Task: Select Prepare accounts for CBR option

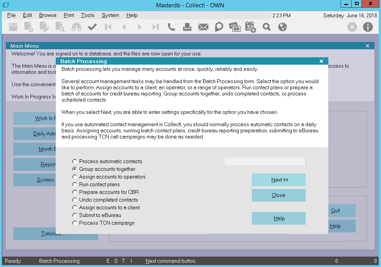Action: pos(105,192)
